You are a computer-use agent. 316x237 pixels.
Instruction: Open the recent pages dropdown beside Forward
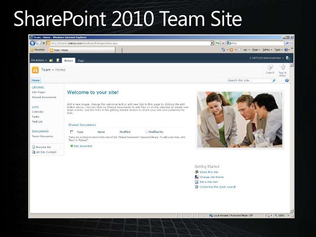(x=44, y=43)
